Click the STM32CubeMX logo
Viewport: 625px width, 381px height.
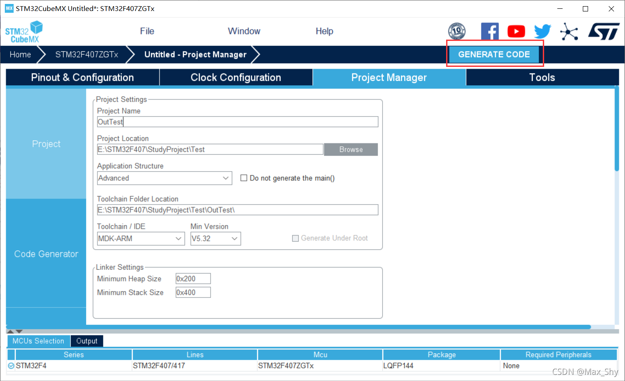click(24, 32)
